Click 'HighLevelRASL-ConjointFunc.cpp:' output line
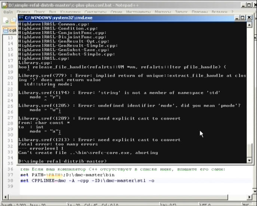Viewport: 257px width, 206px height. (62, 33)
